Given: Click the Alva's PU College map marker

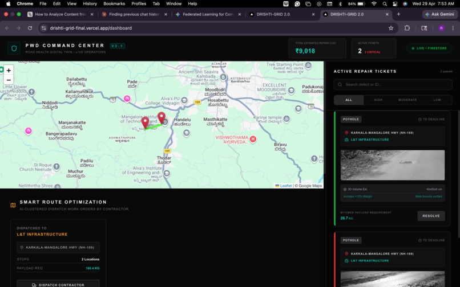Looking at the screenshot, I should point(184,100).
